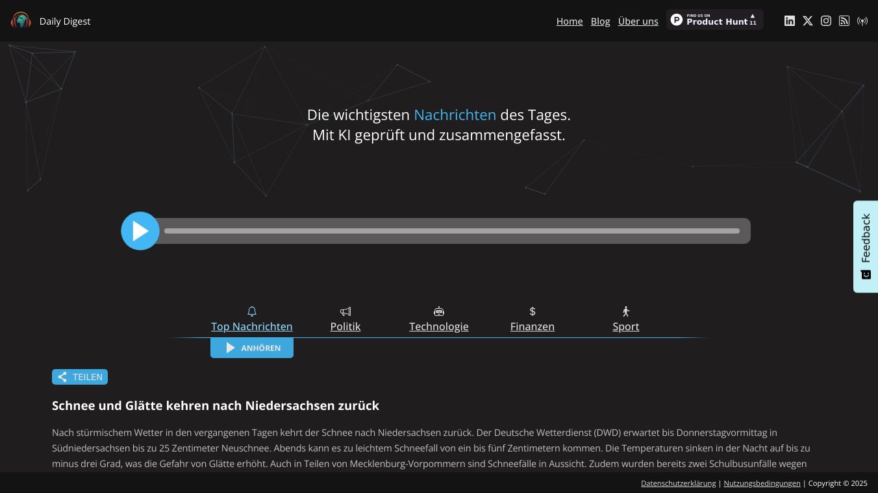The height and width of the screenshot is (493, 878).
Task: Switch to the Finanzen tab
Action: (533, 326)
